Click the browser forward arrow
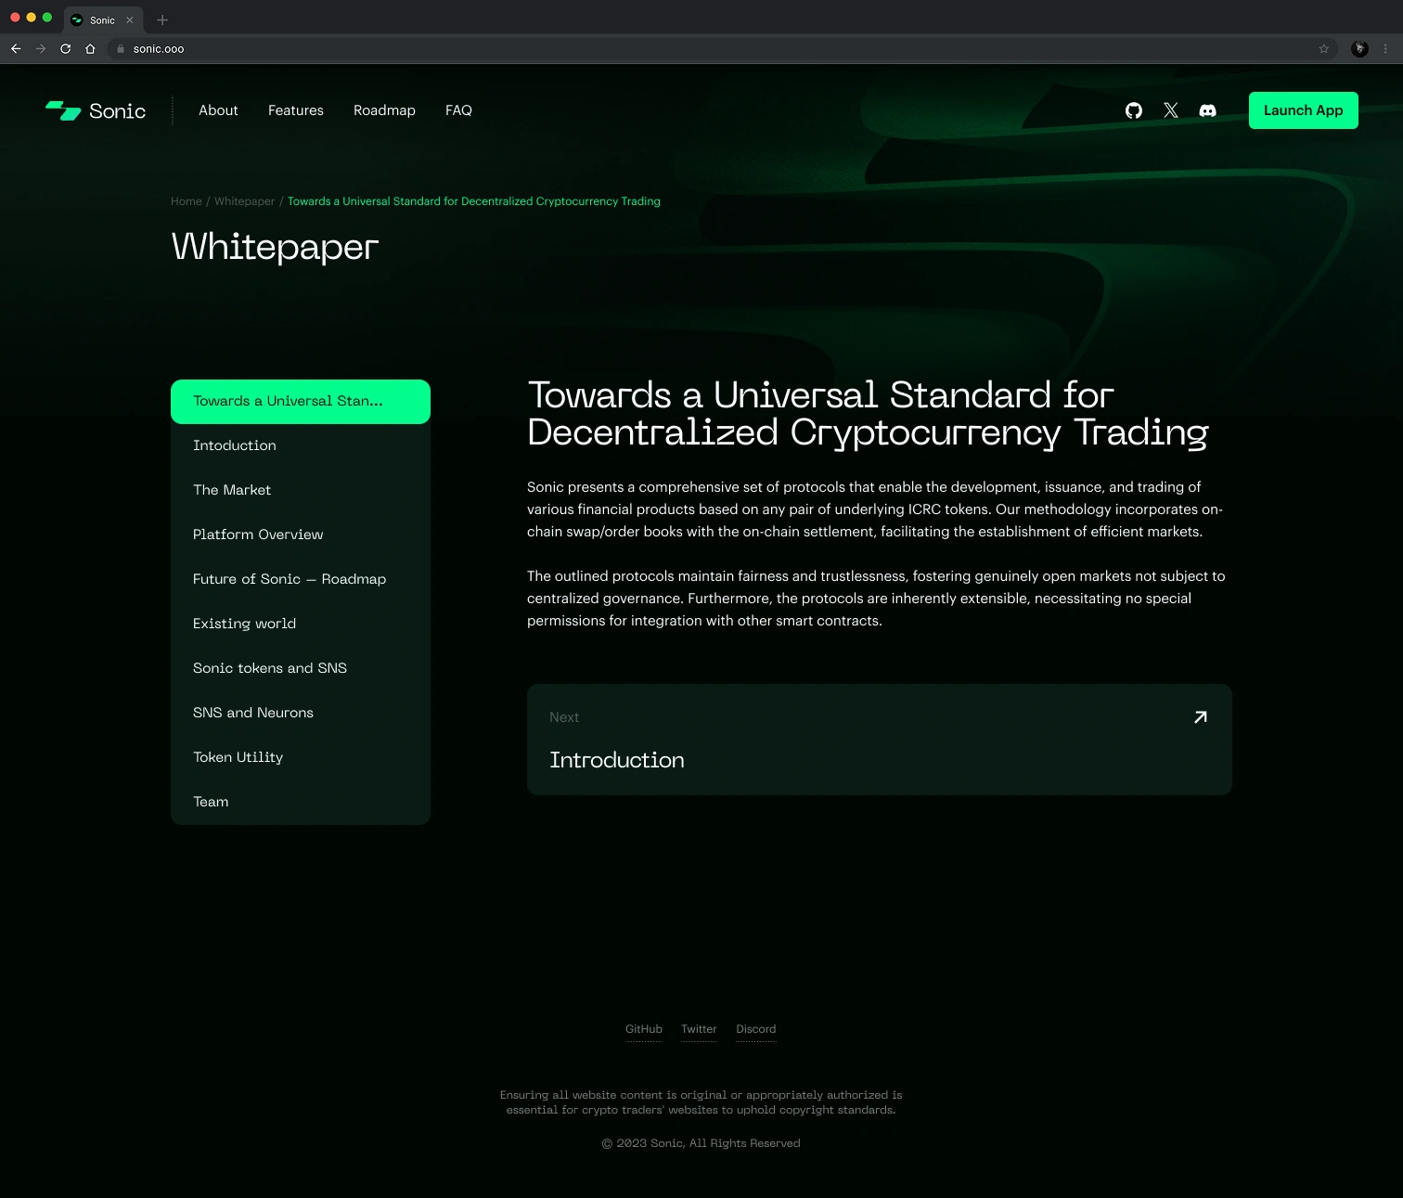 [x=41, y=48]
